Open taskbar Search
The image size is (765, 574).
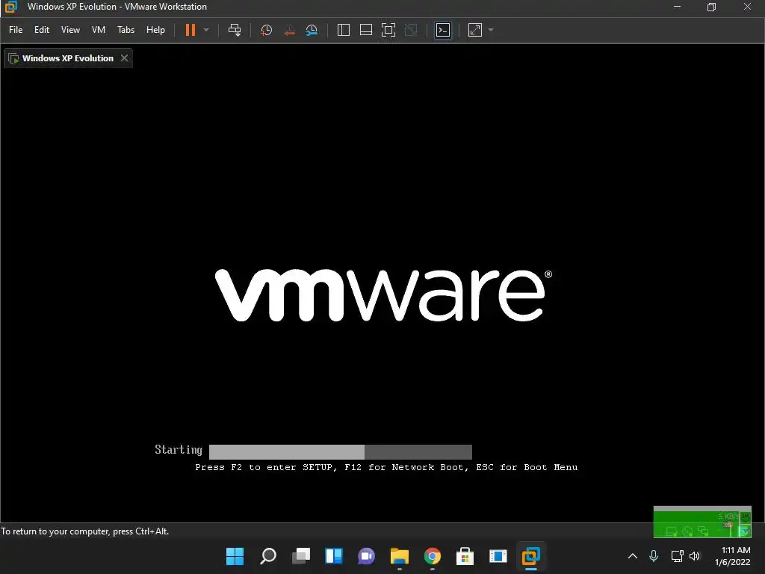point(268,556)
